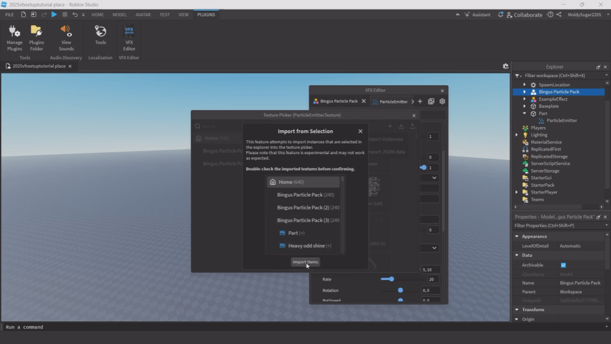Toggle the blue switch in VFX Editor

point(423,167)
